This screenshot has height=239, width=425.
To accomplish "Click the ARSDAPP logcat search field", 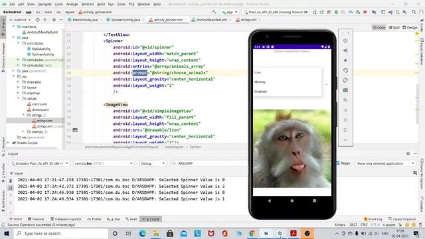I will (209, 163).
